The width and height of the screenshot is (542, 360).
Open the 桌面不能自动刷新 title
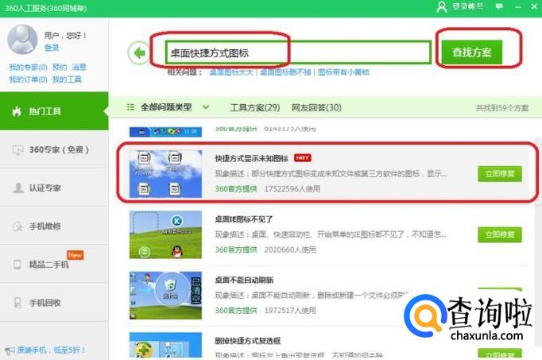tap(244, 280)
